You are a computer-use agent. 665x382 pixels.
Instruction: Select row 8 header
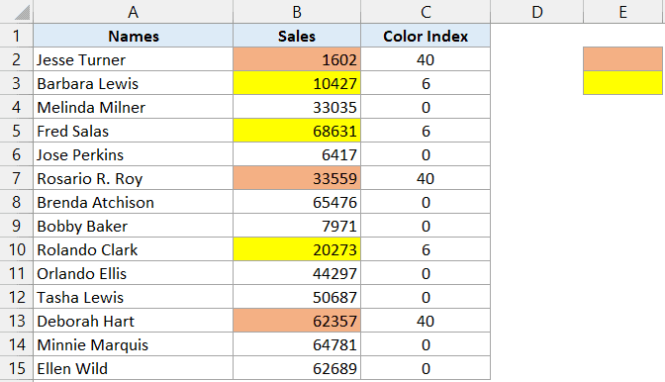point(17,201)
